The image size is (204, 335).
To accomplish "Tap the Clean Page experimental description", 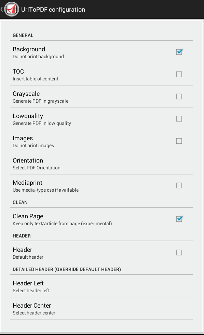I will coord(62,223).
